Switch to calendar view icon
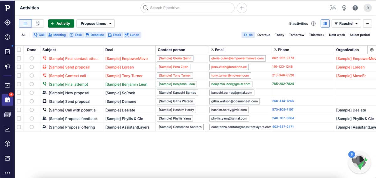This screenshot has height=178, width=376. (x=38, y=23)
